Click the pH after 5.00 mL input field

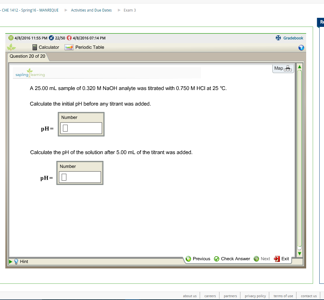pos(80,177)
